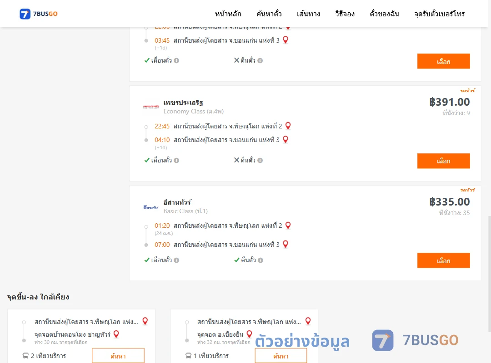This screenshot has height=363, width=491.
Task: Click เพชรประเสริฐ operator logo
Action: coord(151,107)
